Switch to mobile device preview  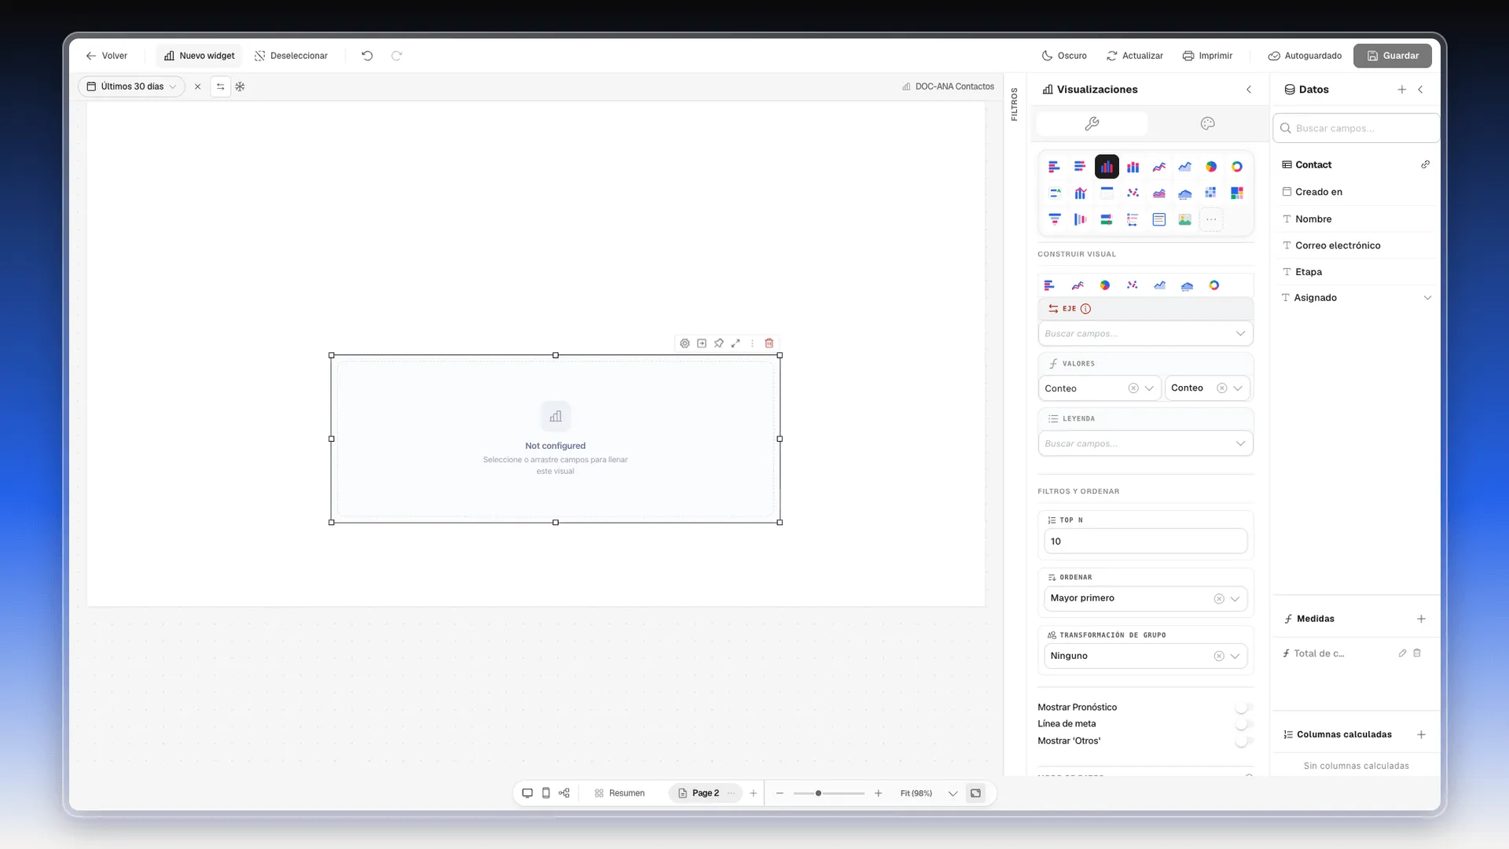pos(546,793)
